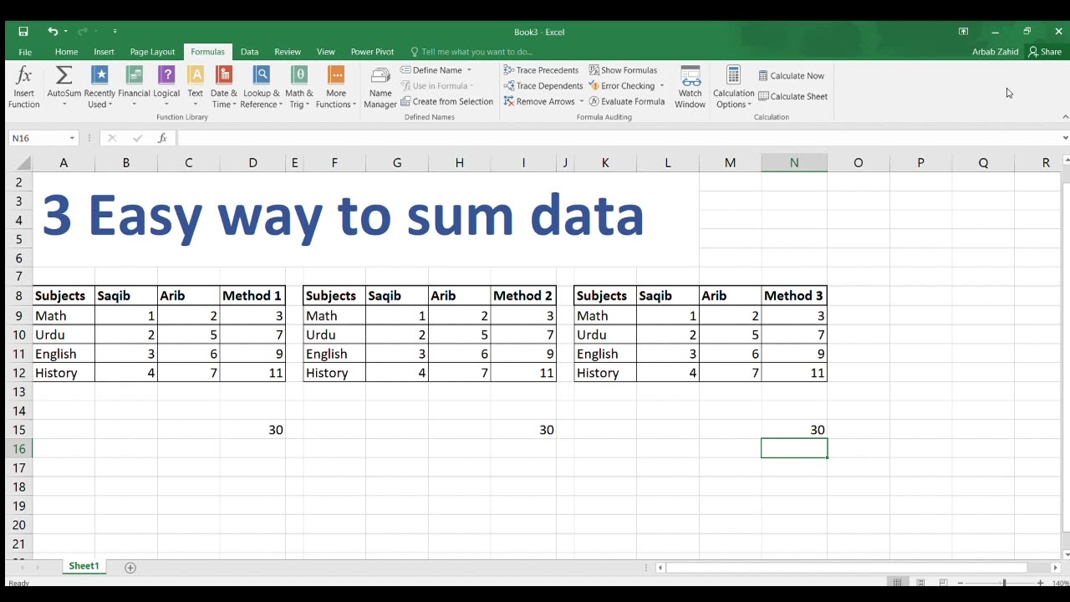
Task: Open Math & Trig functions icon
Action: (x=298, y=75)
